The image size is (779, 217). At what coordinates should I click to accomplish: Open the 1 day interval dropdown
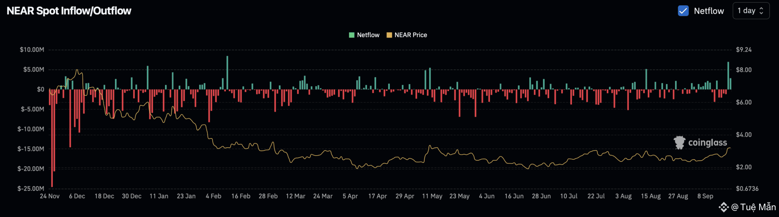[x=751, y=11]
